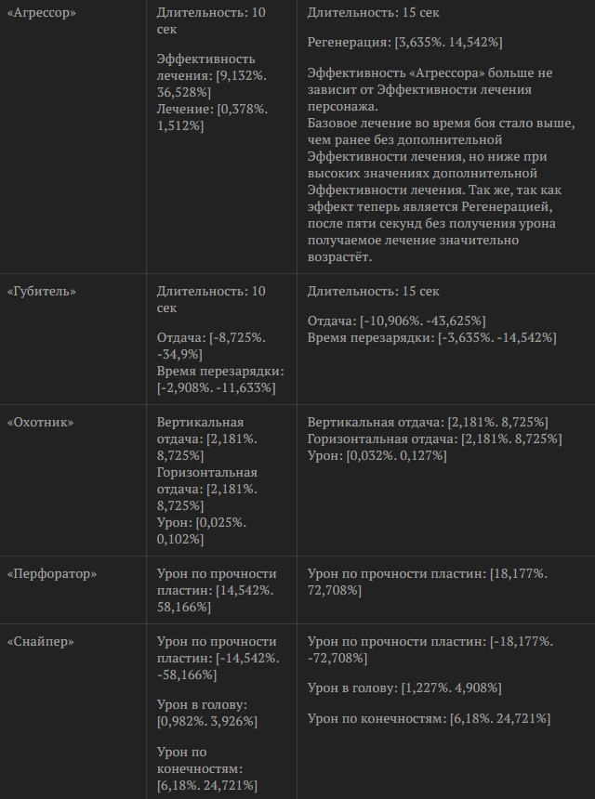Select the «Перфоратор» row label
The width and height of the screenshot is (595, 799).
51,574
